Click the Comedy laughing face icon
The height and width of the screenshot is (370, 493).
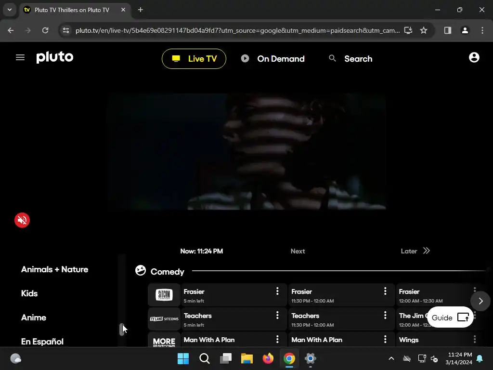click(140, 270)
